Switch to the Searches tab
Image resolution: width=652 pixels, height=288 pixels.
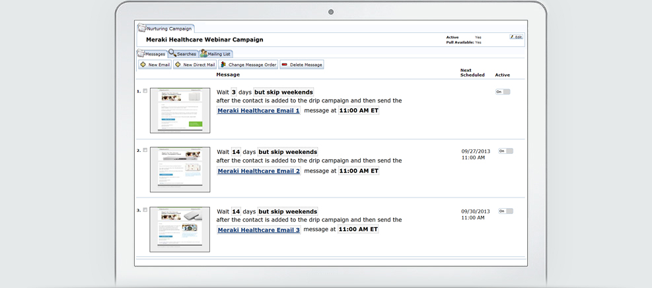pyautogui.click(x=183, y=54)
